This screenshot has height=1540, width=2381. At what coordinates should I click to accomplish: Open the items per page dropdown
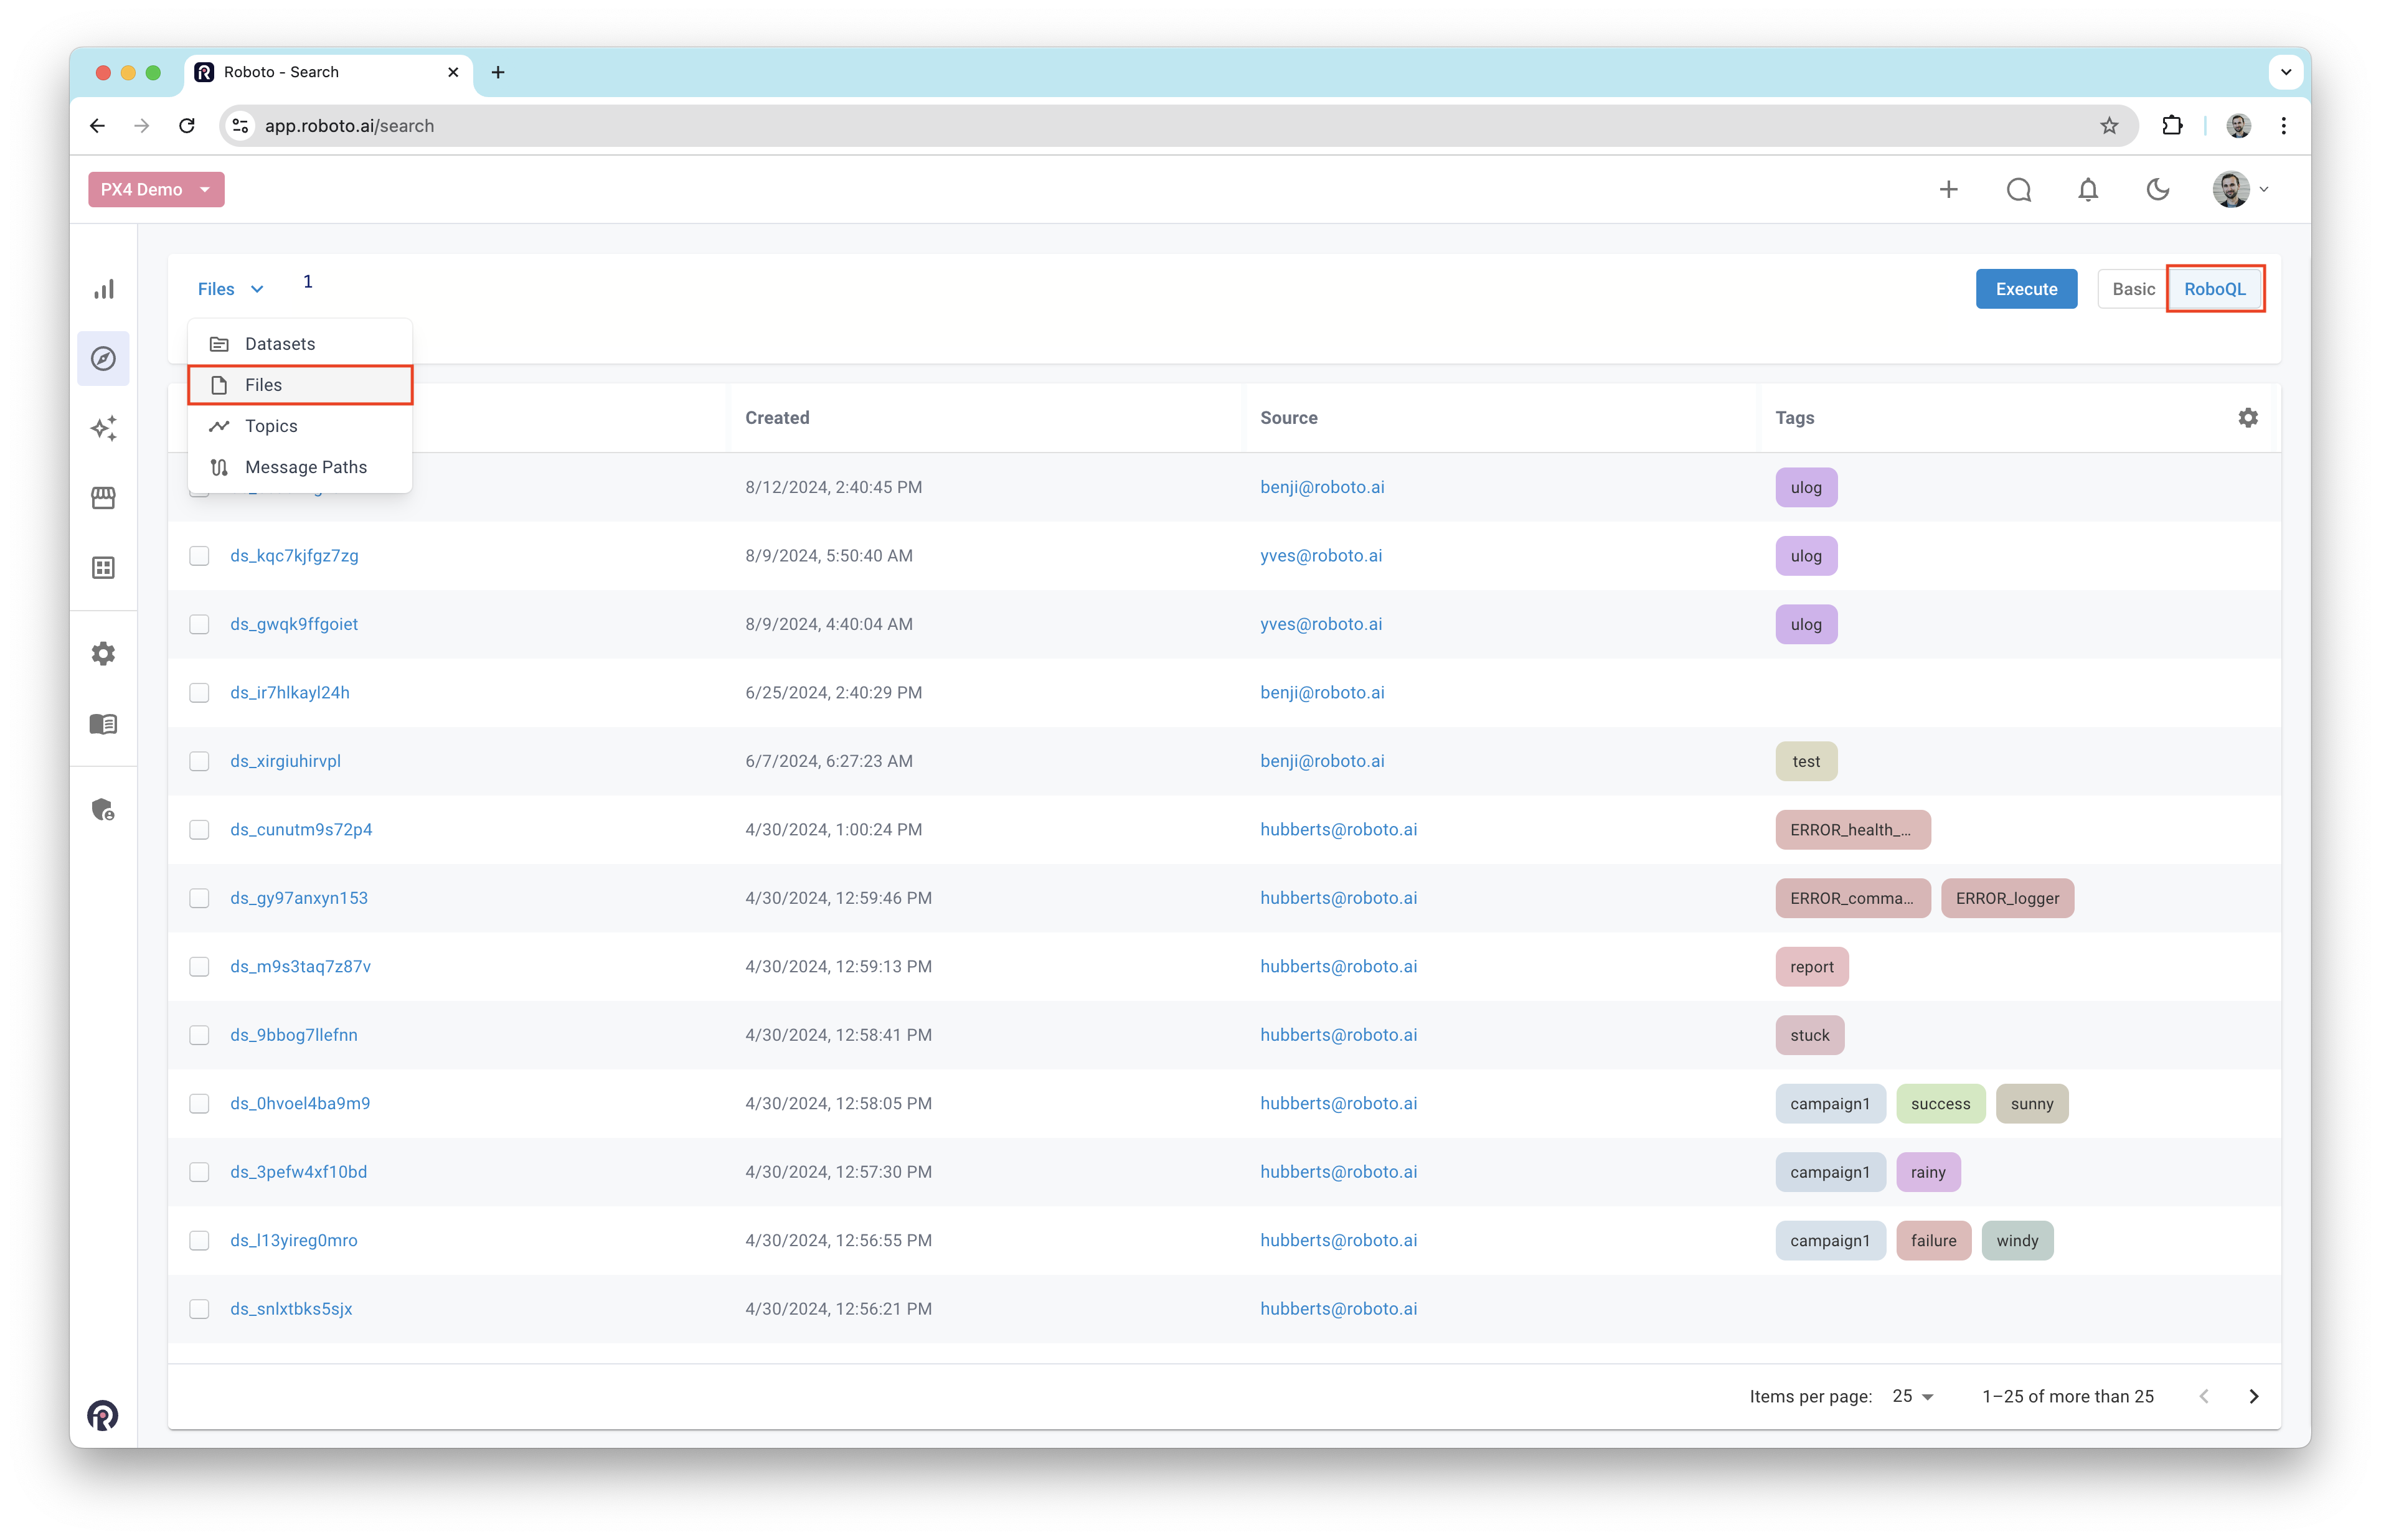1913,1396
